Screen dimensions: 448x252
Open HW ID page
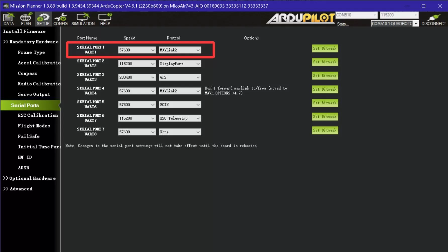pyautogui.click(x=25, y=157)
